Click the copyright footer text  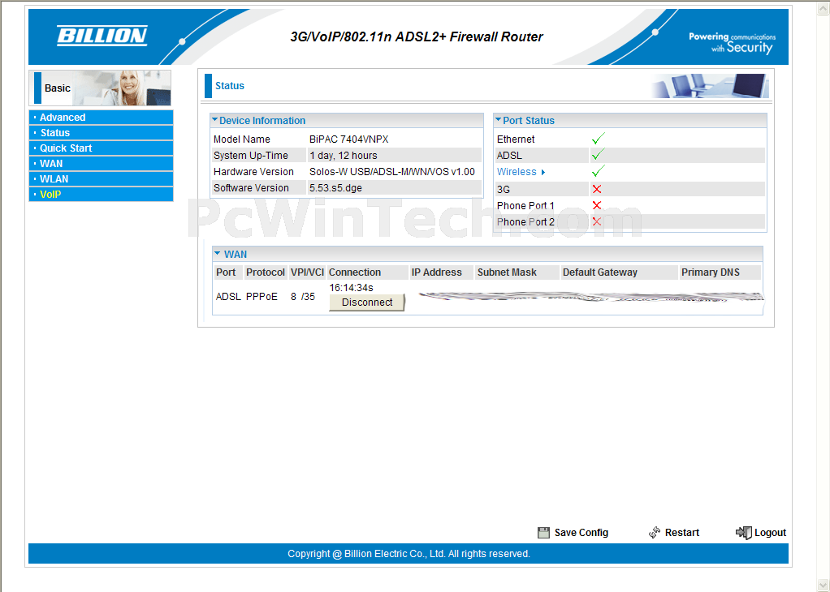[409, 554]
